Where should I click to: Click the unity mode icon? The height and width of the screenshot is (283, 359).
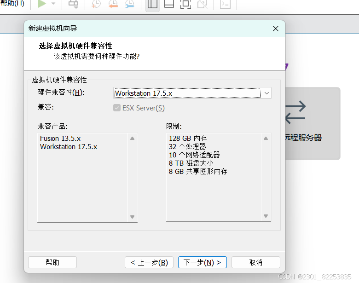coord(203,4)
